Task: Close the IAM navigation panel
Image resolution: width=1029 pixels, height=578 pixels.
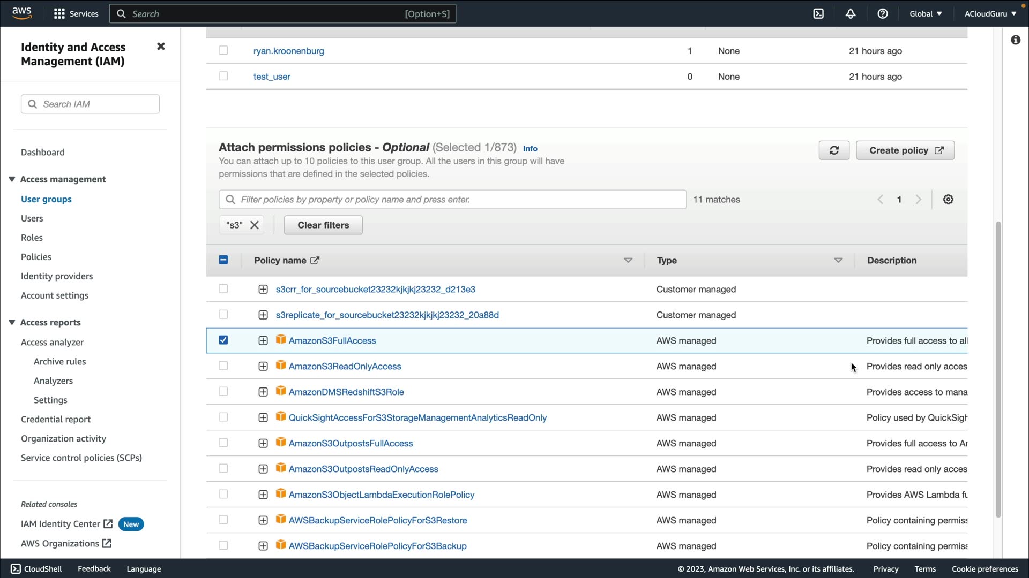Action: tap(161, 47)
